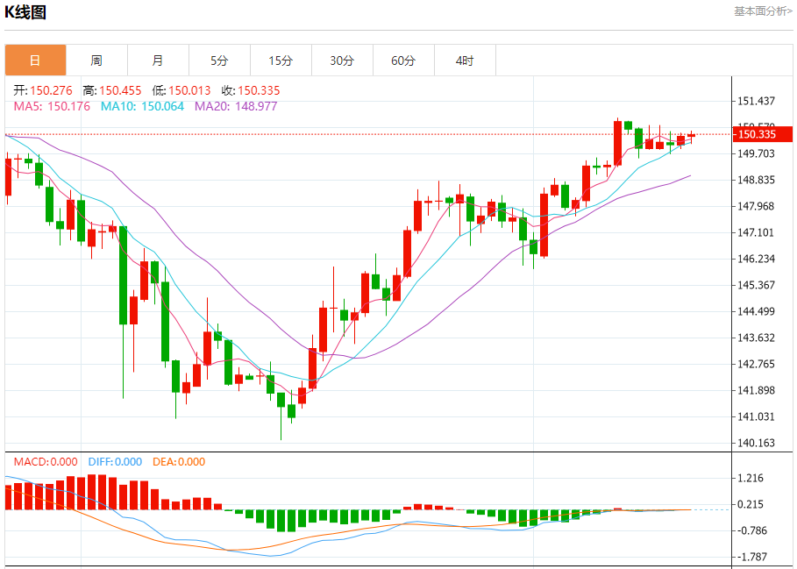Open the 5分 interval tab
797x569 pixels.
[x=219, y=60]
